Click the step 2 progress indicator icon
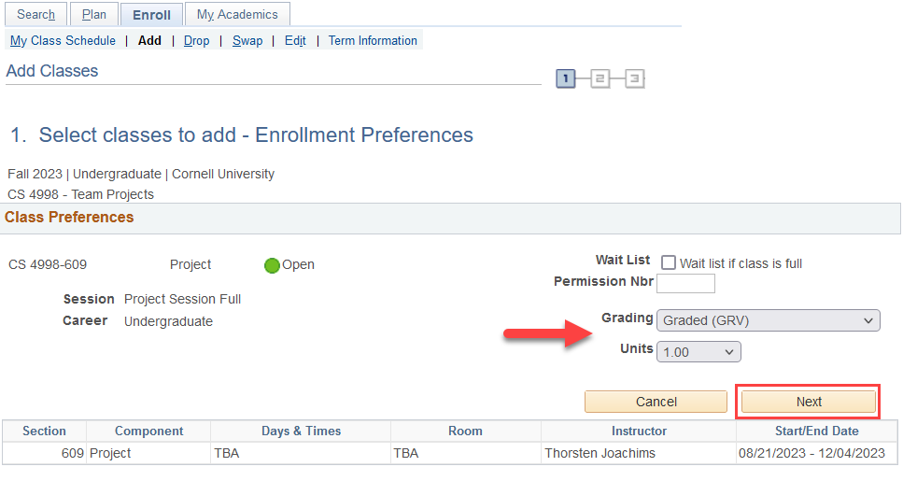Image resolution: width=903 pixels, height=481 pixels. (x=600, y=79)
